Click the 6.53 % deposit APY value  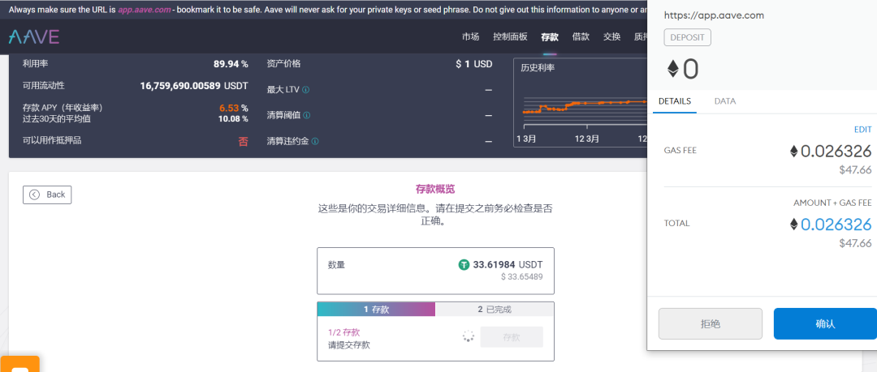[234, 108]
